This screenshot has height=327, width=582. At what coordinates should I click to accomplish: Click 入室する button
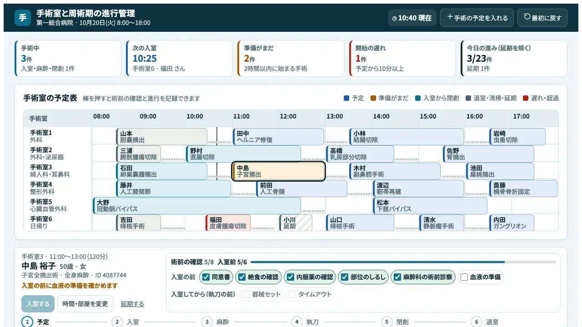tap(38, 304)
